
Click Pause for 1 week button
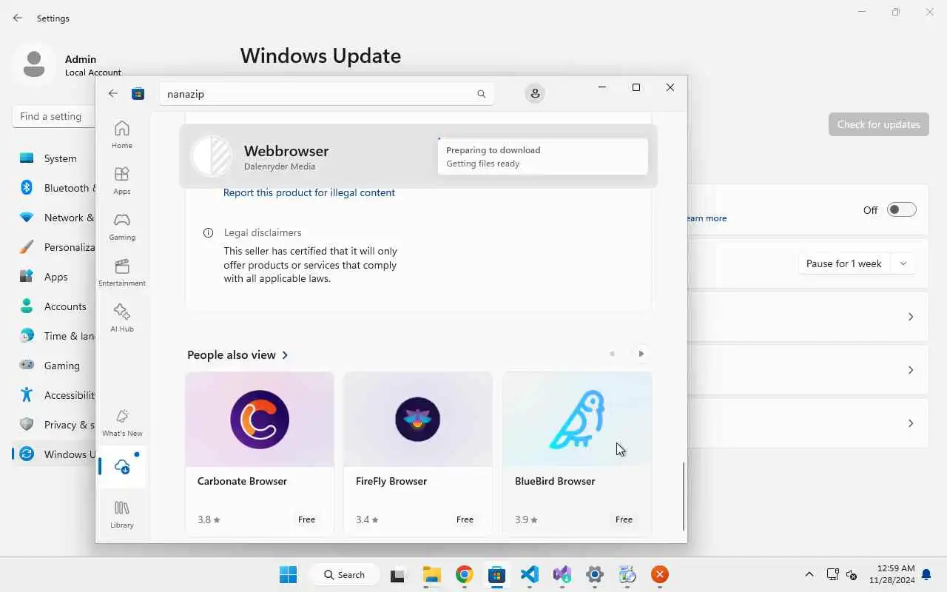[844, 263]
